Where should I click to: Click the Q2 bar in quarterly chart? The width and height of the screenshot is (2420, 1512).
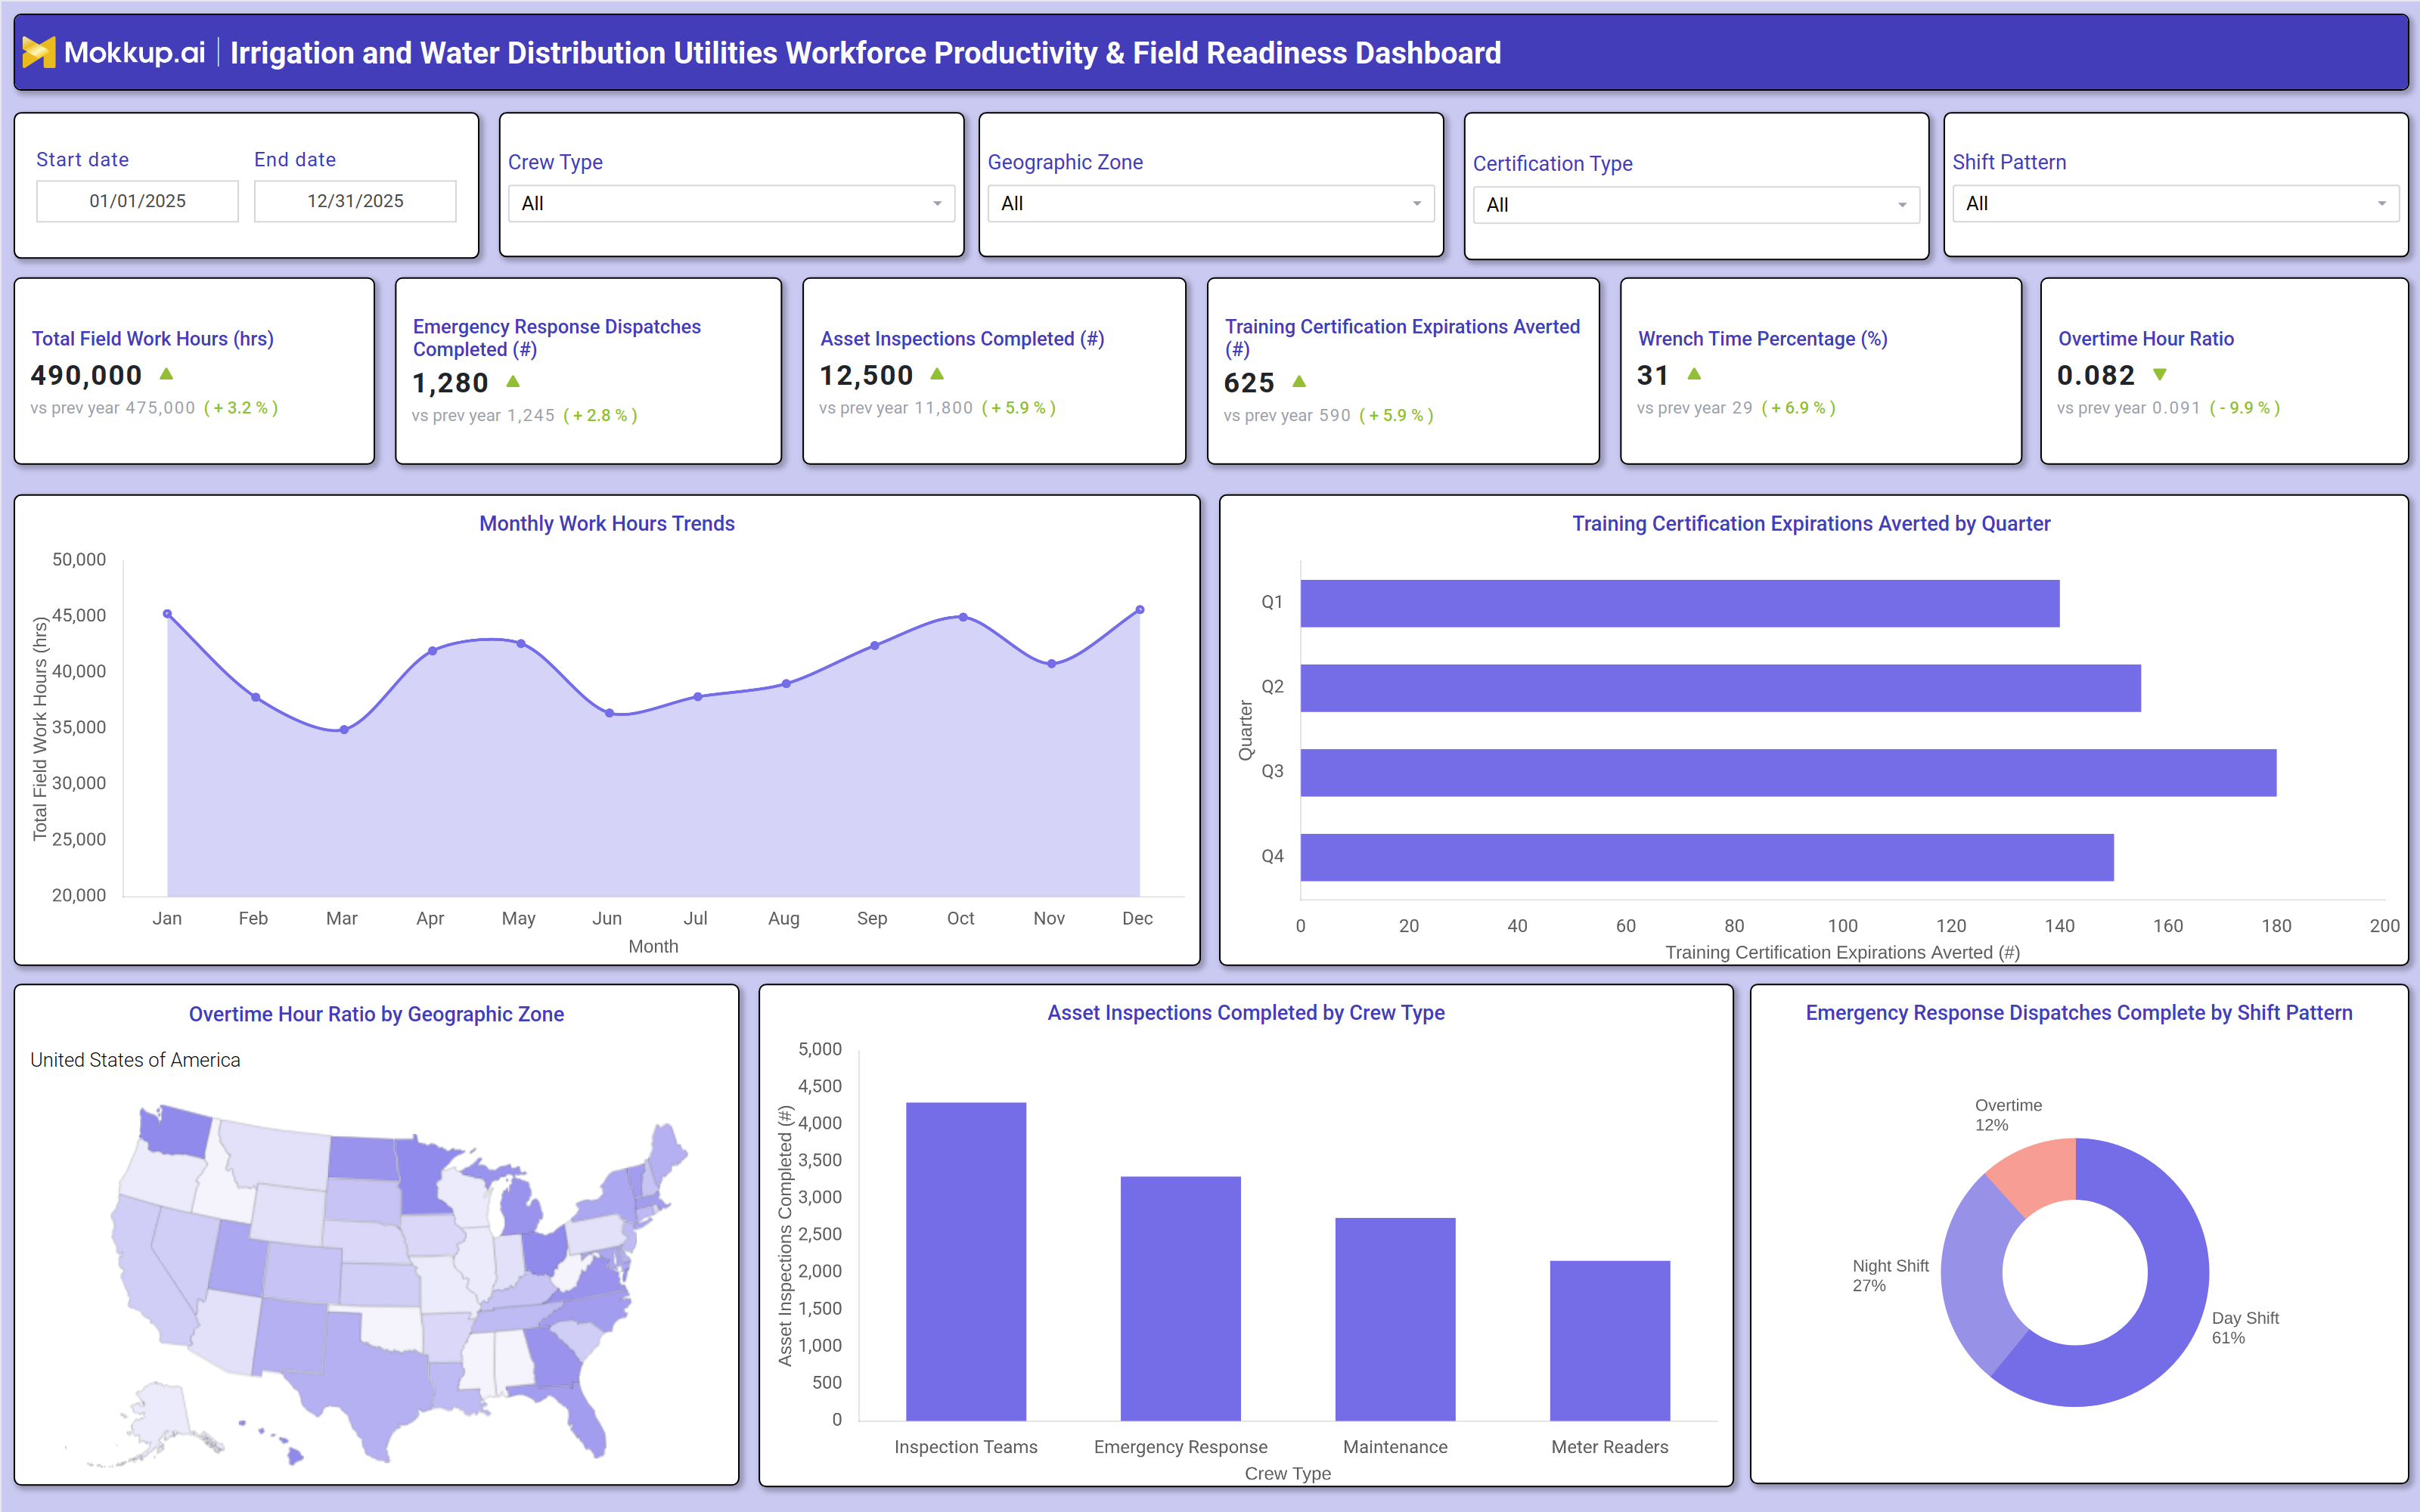point(1720,688)
